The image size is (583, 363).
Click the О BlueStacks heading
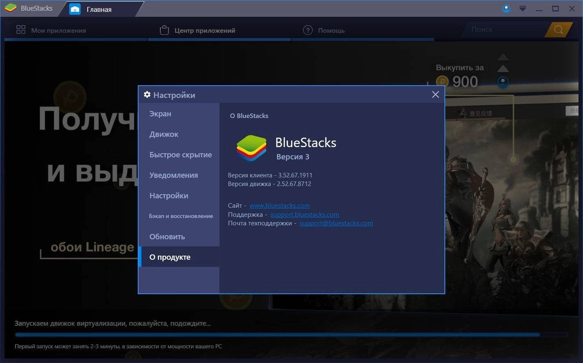coord(249,116)
